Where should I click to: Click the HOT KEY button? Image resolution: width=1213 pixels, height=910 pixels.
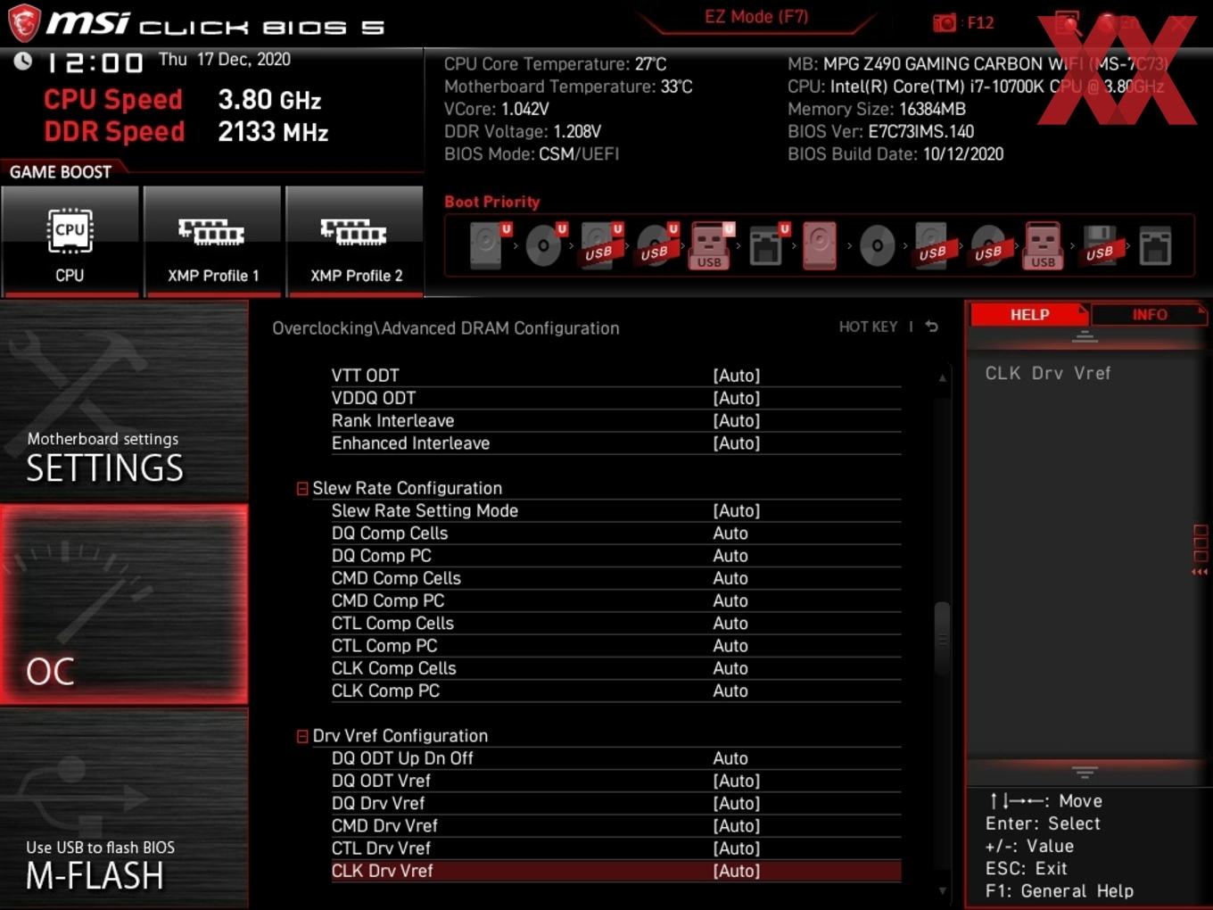pos(868,327)
